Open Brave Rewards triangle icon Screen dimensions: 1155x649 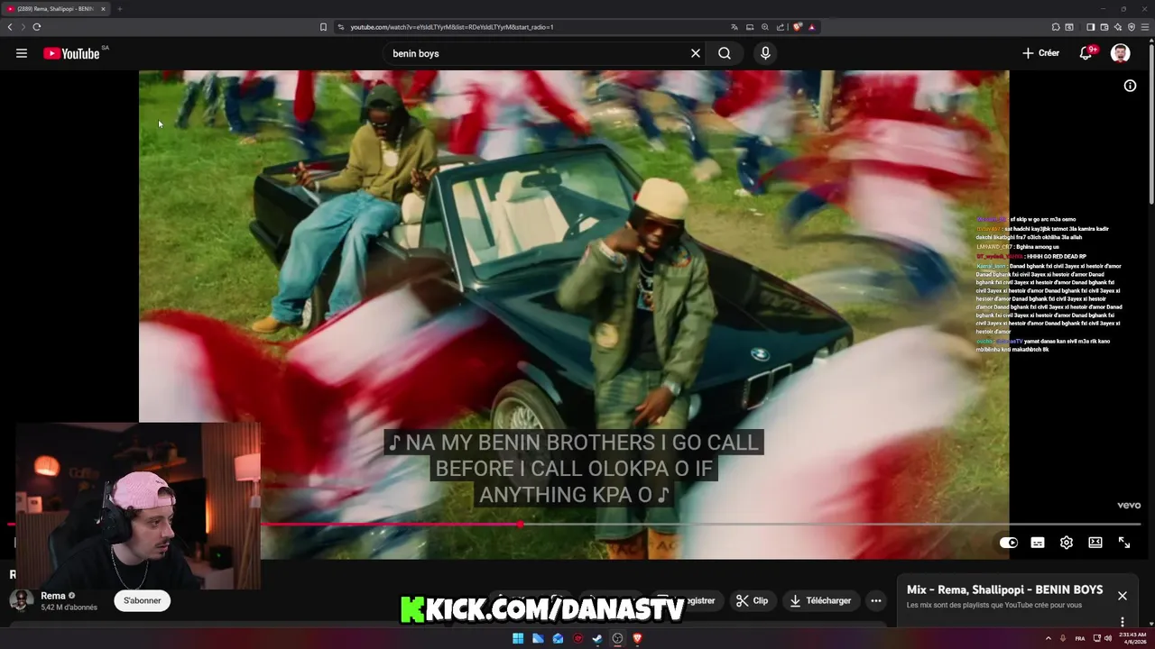click(812, 27)
